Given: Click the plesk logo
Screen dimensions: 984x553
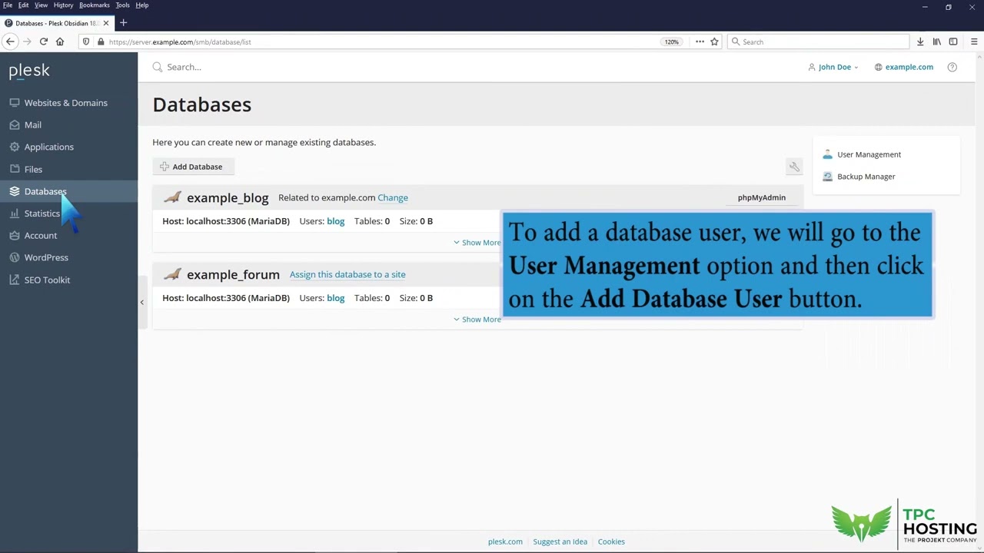Looking at the screenshot, I should click(x=29, y=71).
